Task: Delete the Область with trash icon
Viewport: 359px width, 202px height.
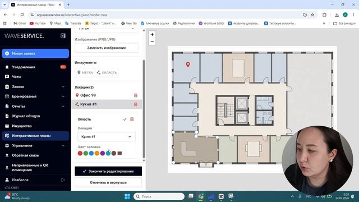Action: click(132, 120)
